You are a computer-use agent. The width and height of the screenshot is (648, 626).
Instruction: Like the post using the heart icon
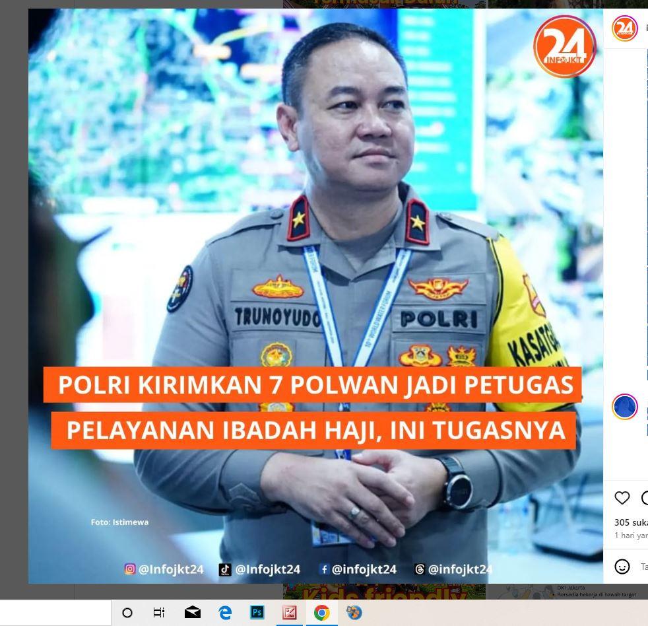[x=621, y=499]
